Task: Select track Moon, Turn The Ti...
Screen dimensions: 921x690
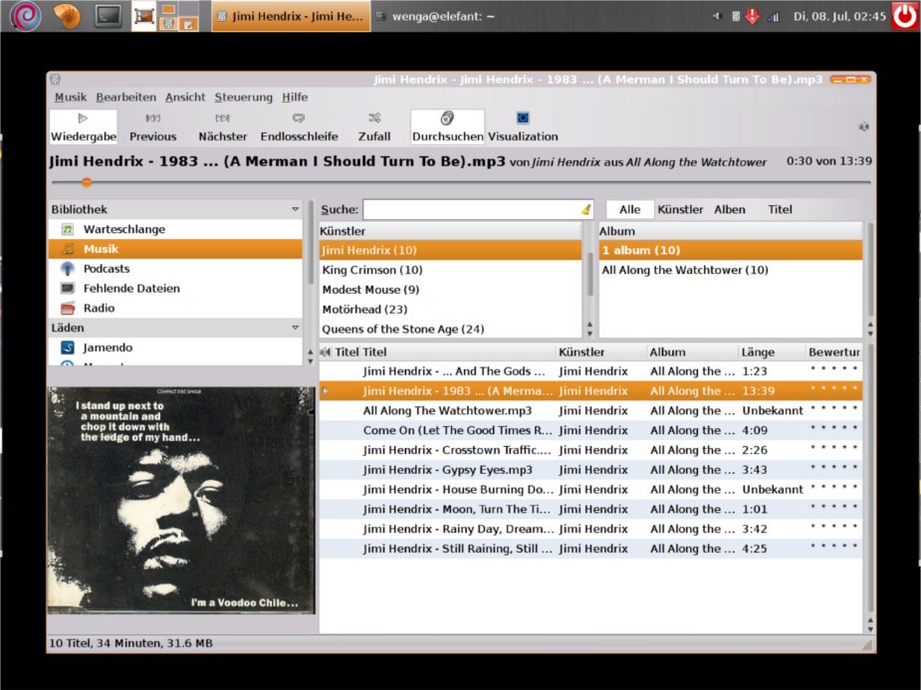Action: click(x=590, y=509)
